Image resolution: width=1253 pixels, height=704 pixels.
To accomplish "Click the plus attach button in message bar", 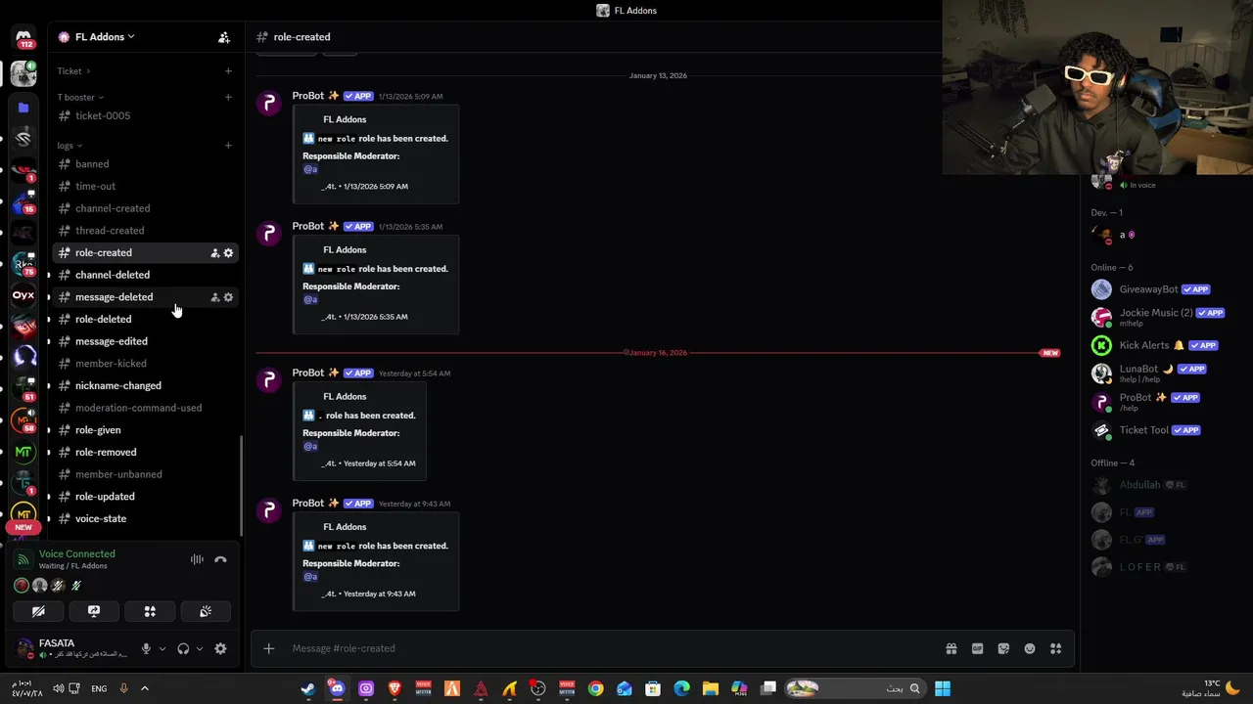I will coord(268,648).
